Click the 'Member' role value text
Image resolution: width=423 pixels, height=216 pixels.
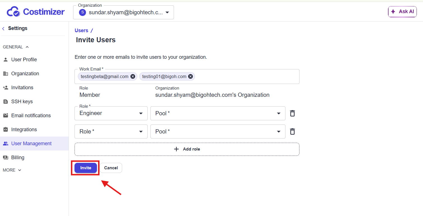pyautogui.click(x=90, y=95)
